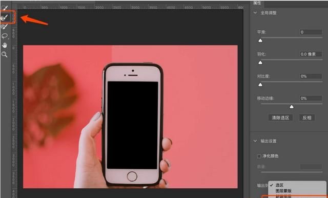Viewport: 328px width, 198px height.
Task: Click the 清除选区 button
Action: (x=280, y=117)
